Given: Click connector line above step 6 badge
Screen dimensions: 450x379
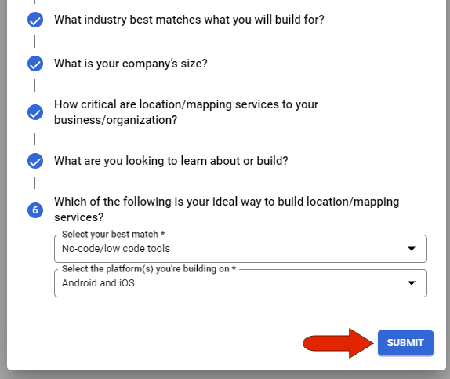Looking at the screenshot, I should [x=35, y=183].
